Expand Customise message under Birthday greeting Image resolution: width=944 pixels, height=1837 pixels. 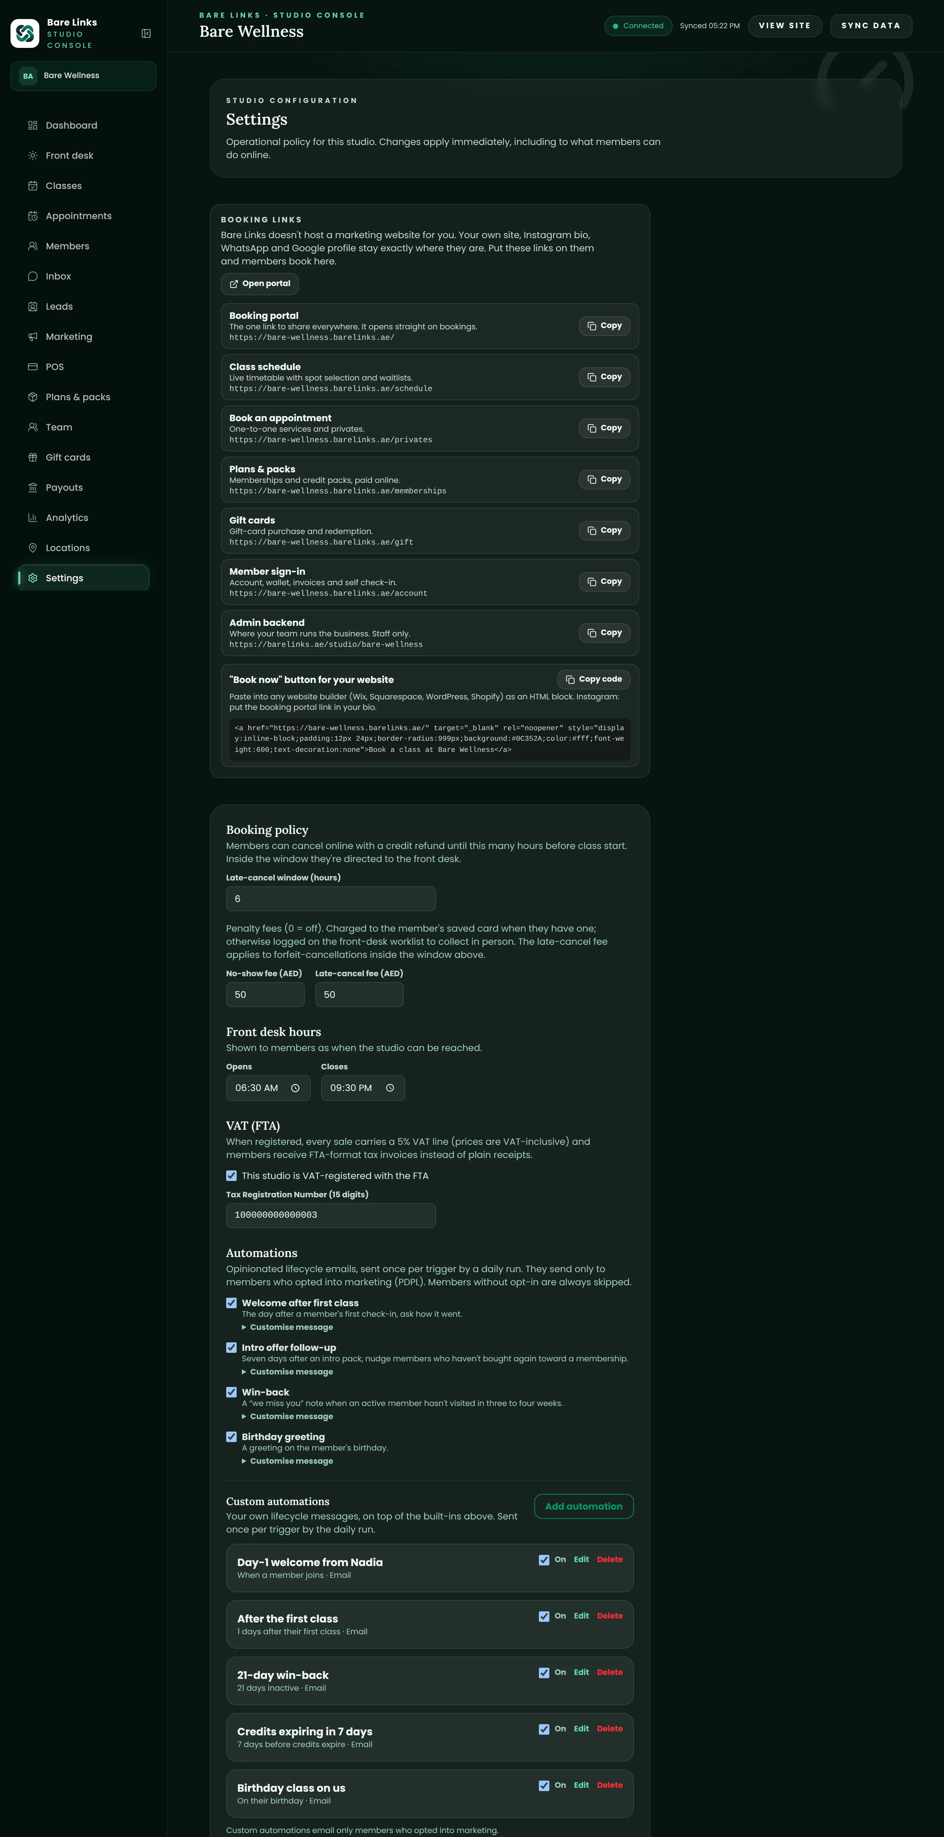[x=288, y=1461]
